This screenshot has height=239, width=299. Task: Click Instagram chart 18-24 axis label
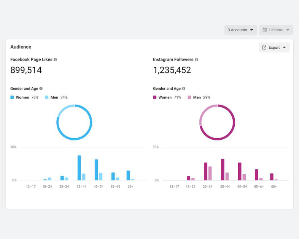pos(191,186)
